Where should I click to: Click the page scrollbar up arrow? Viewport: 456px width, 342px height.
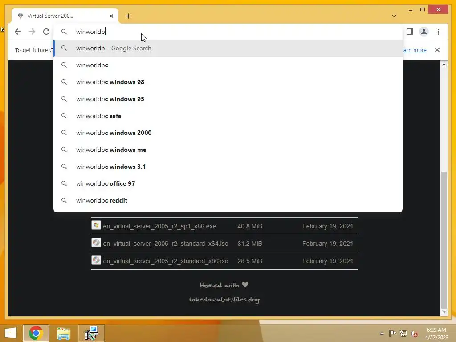(444, 64)
